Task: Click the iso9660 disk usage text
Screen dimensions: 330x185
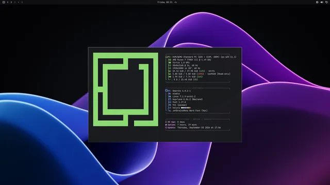Action: [202, 74]
